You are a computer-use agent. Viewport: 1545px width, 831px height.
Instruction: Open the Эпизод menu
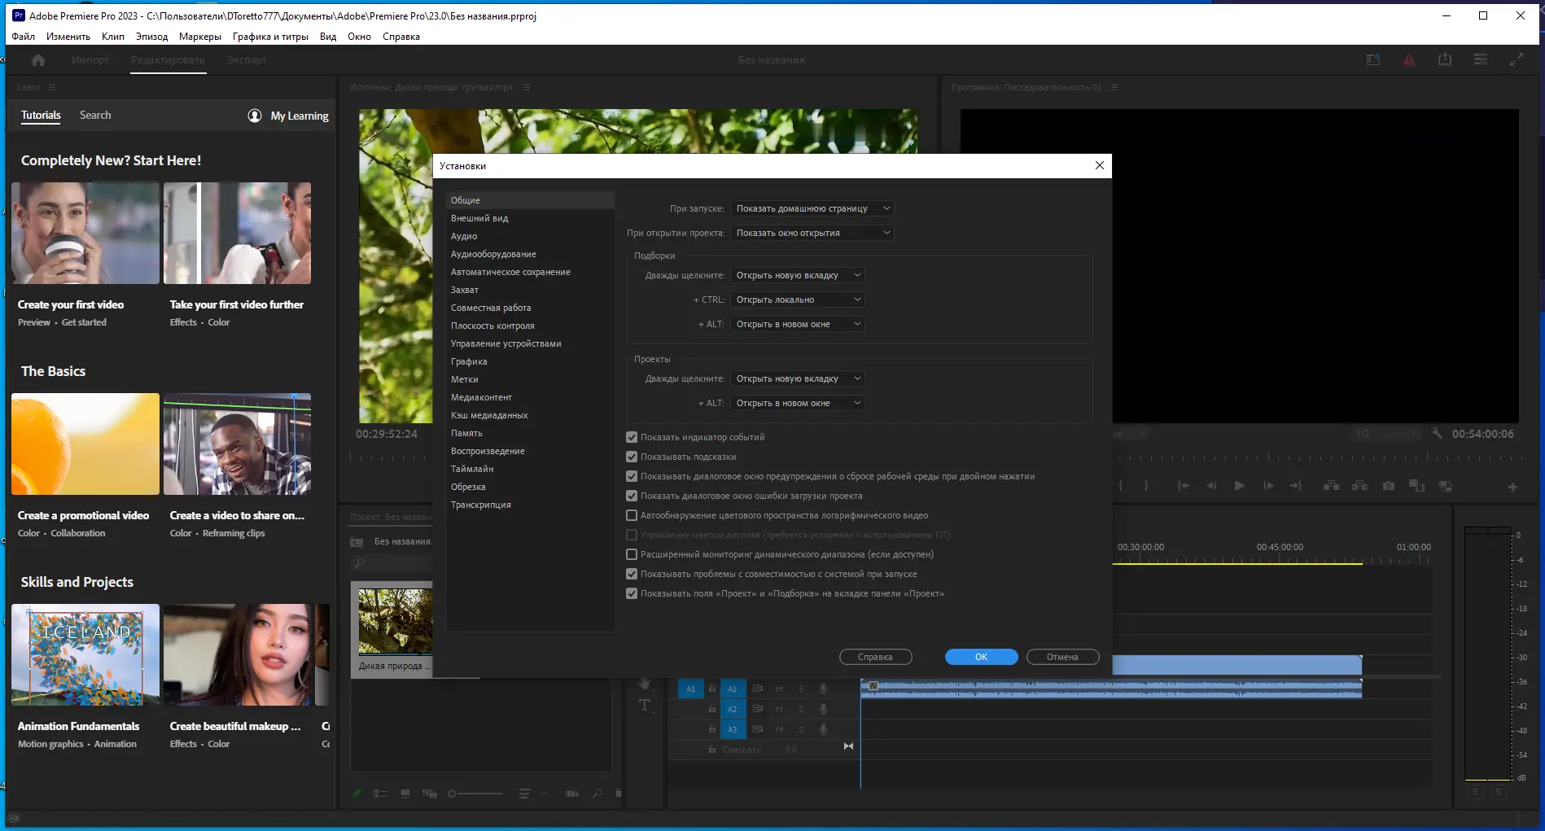151,37
